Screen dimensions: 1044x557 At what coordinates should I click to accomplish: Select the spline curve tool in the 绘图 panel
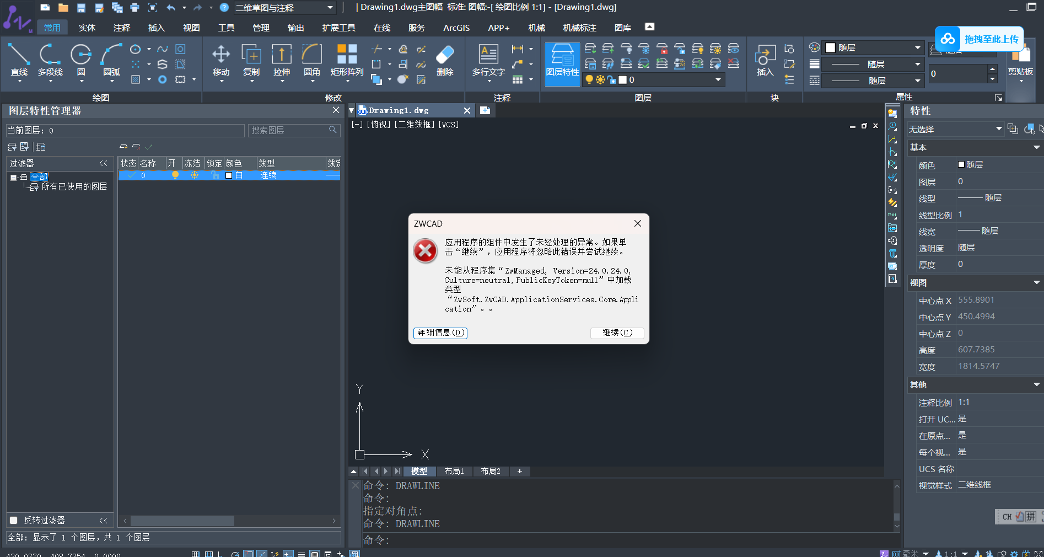(x=163, y=49)
